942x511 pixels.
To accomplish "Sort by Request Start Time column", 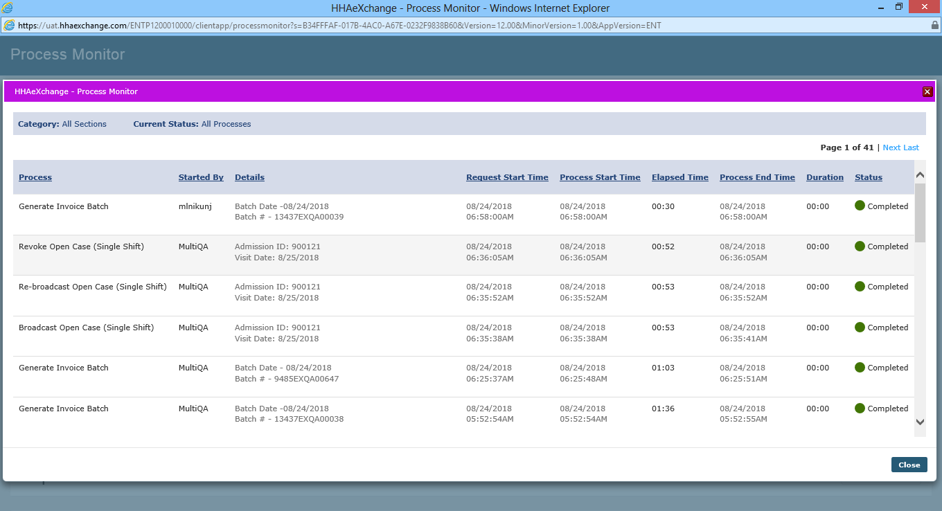I will tap(507, 177).
